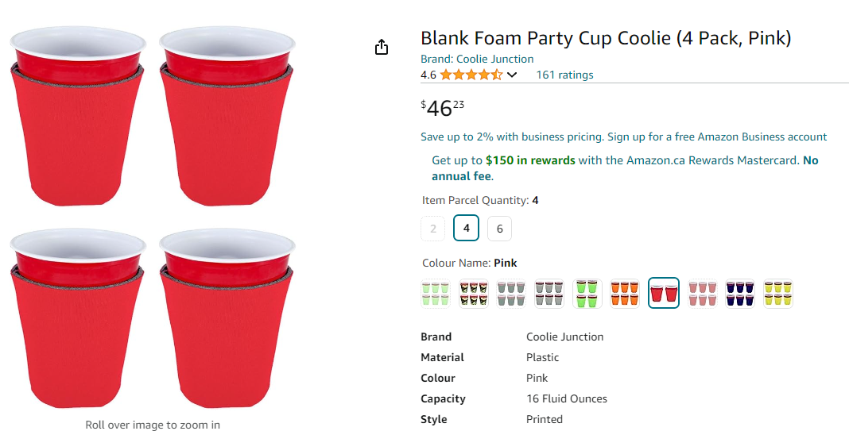Choose the yellow cups colour swatch

point(778,294)
